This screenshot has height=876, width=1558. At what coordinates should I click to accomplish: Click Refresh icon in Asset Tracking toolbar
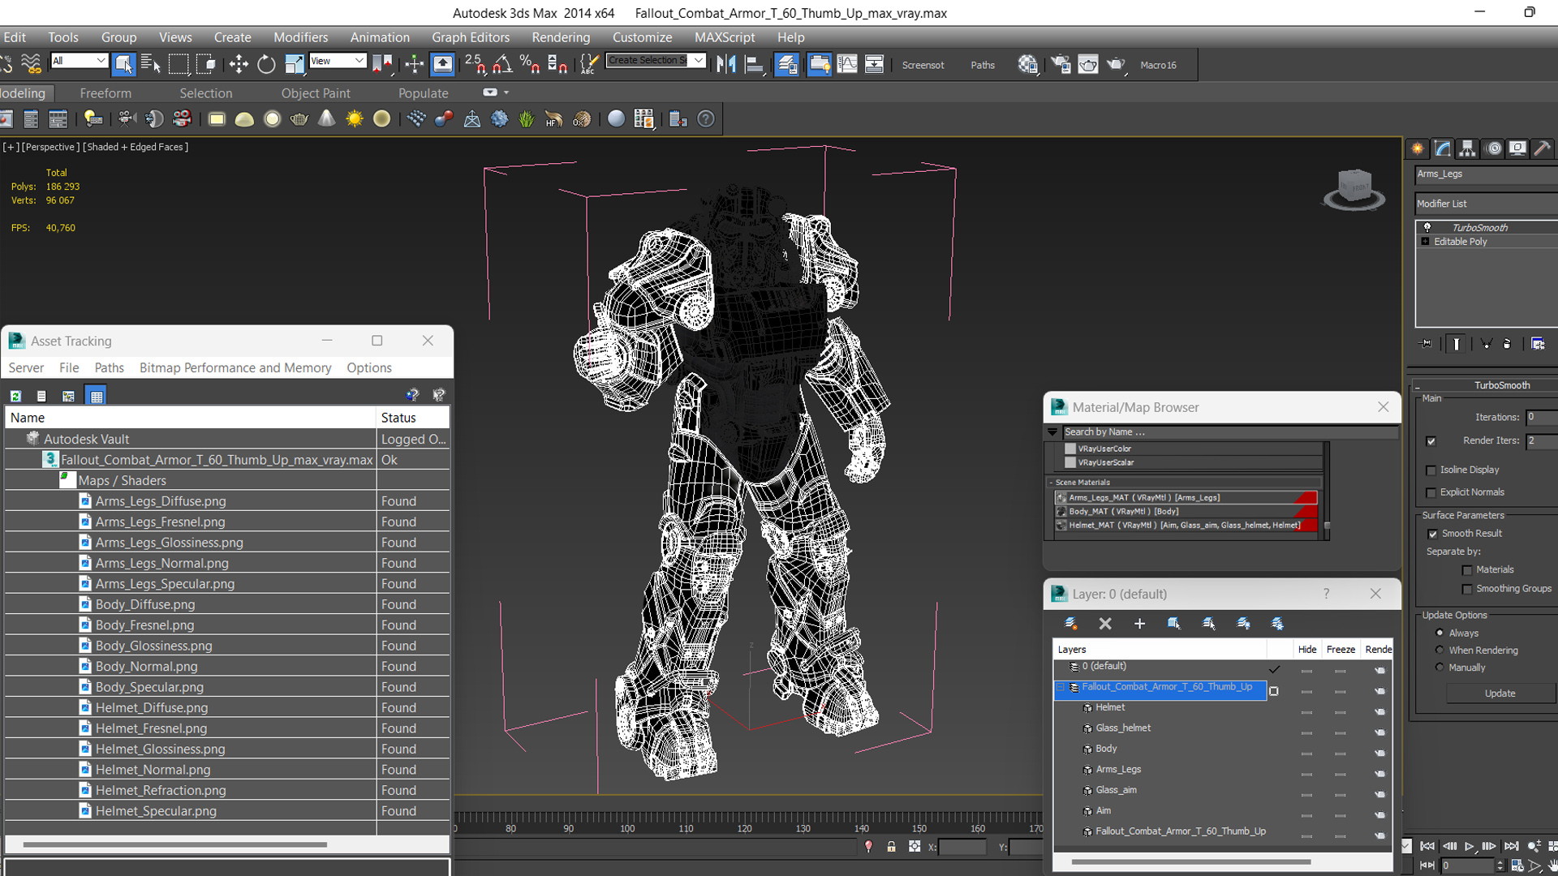point(15,396)
